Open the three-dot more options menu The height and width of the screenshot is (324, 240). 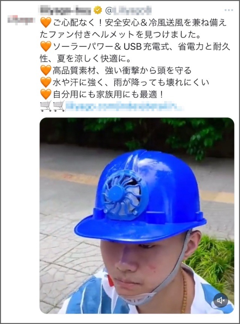pos(229,10)
